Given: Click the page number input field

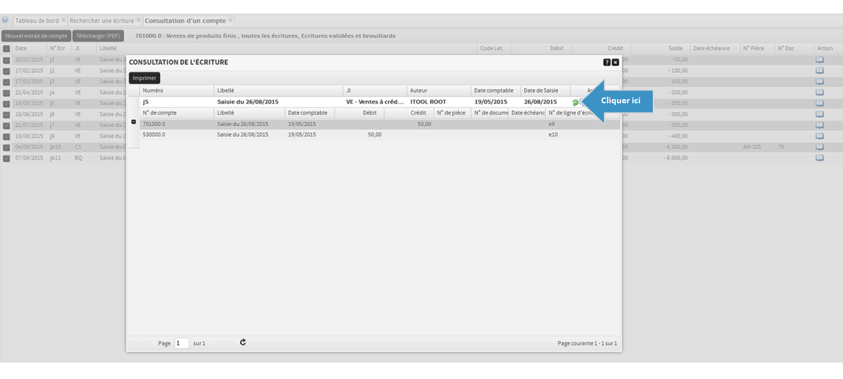Looking at the screenshot, I should [181, 343].
